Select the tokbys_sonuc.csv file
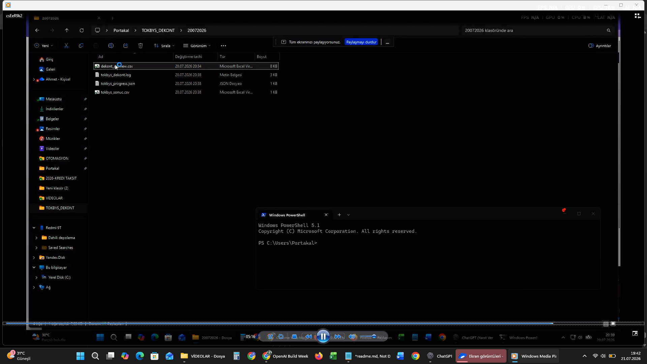647x364 pixels. tap(186, 92)
